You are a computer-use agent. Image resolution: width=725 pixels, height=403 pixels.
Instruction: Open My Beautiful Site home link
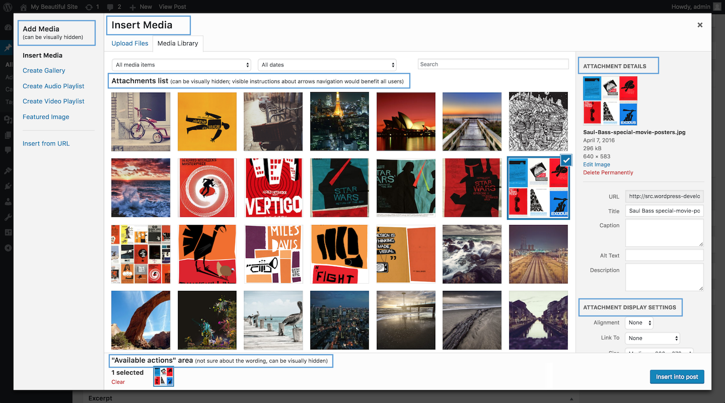(x=49, y=7)
